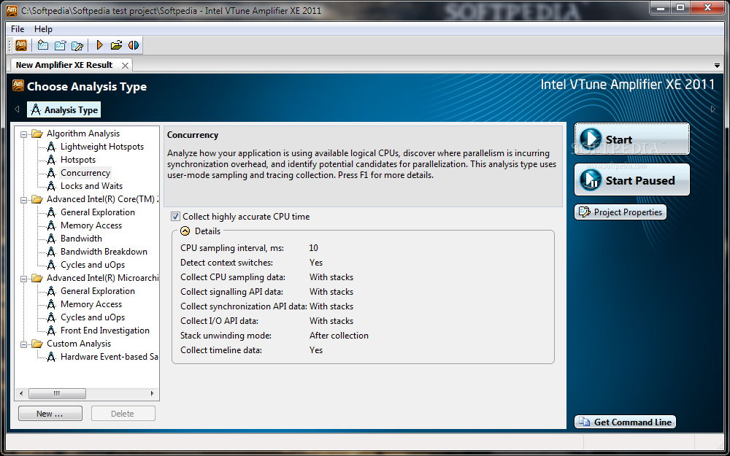Click the tree horizontal scrollbar thumb
The width and height of the screenshot is (730, 456).
[x=57, y=393]
